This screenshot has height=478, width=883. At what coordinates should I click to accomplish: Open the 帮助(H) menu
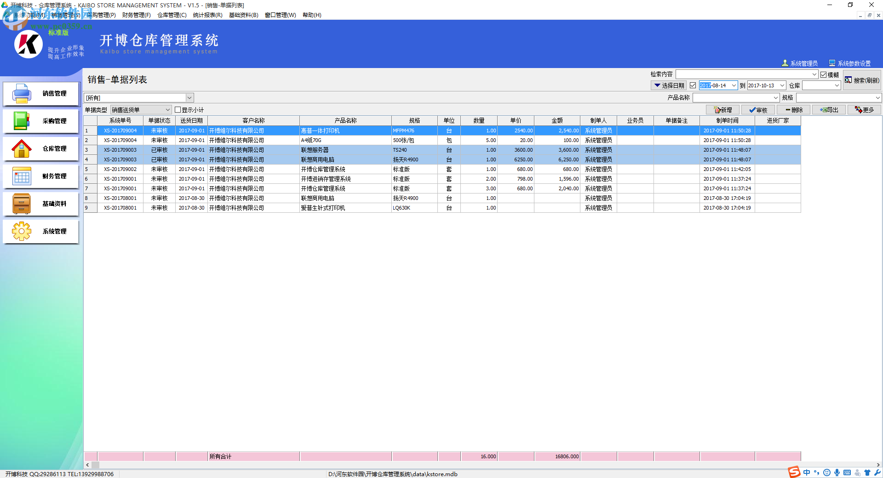pos(312,15)
